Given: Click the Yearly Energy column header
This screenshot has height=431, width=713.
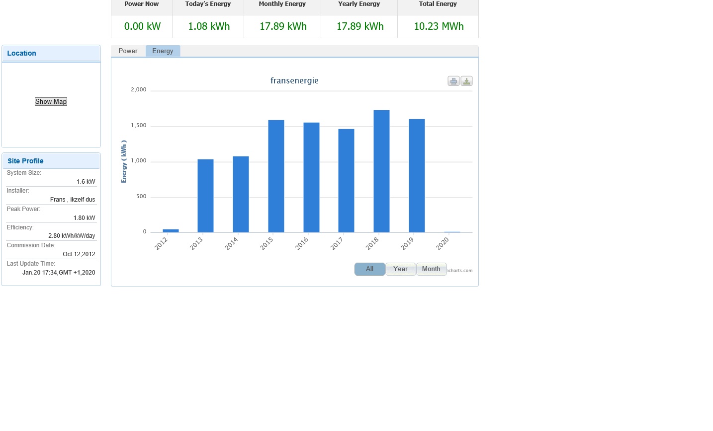Looking at the screenshot, I should 359,4.
